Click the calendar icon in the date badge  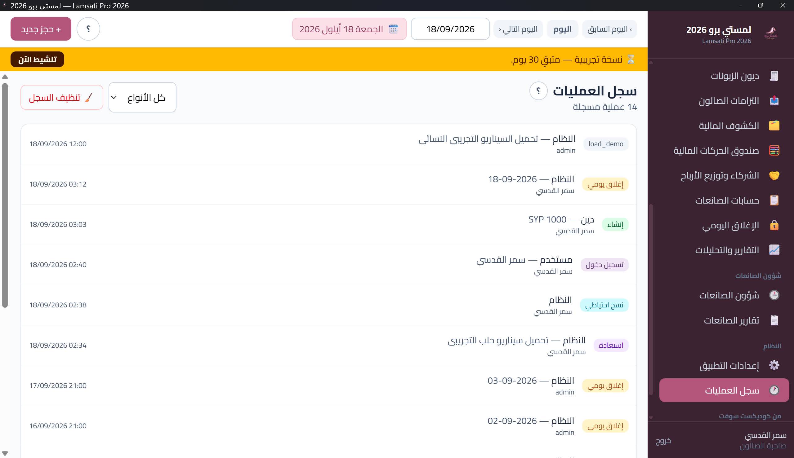click(393, 29)
